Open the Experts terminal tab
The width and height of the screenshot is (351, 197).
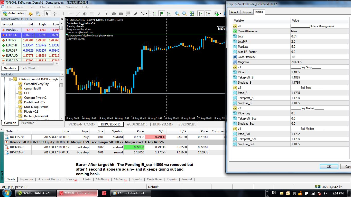172,179
